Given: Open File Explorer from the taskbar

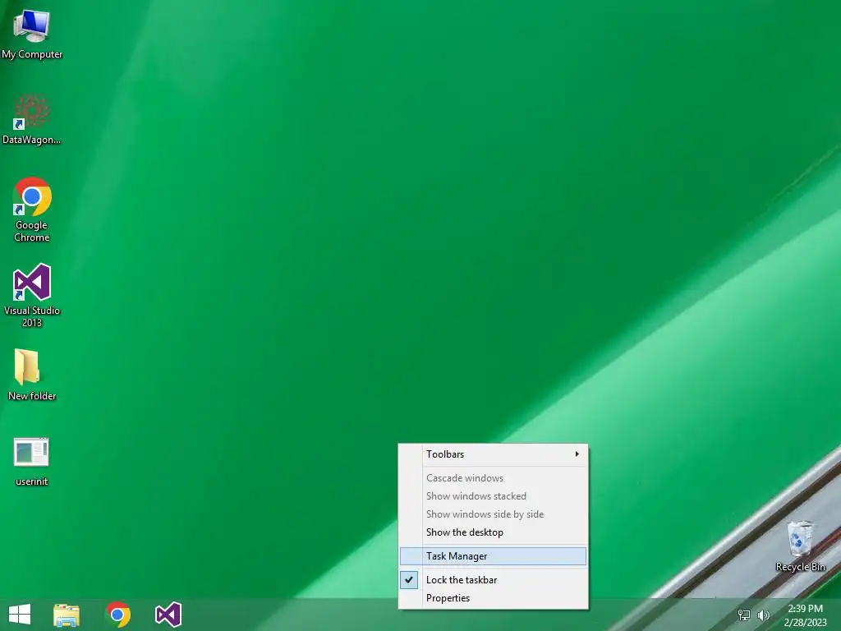Looking at the screenshot, I should (67, 615).
